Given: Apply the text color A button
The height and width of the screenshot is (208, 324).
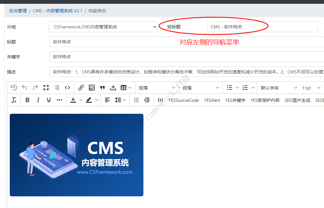Looking at the screenshot, I should 73,100.
